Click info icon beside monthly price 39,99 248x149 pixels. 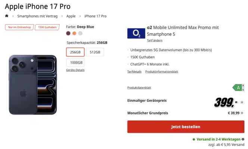tap(242, 113)
